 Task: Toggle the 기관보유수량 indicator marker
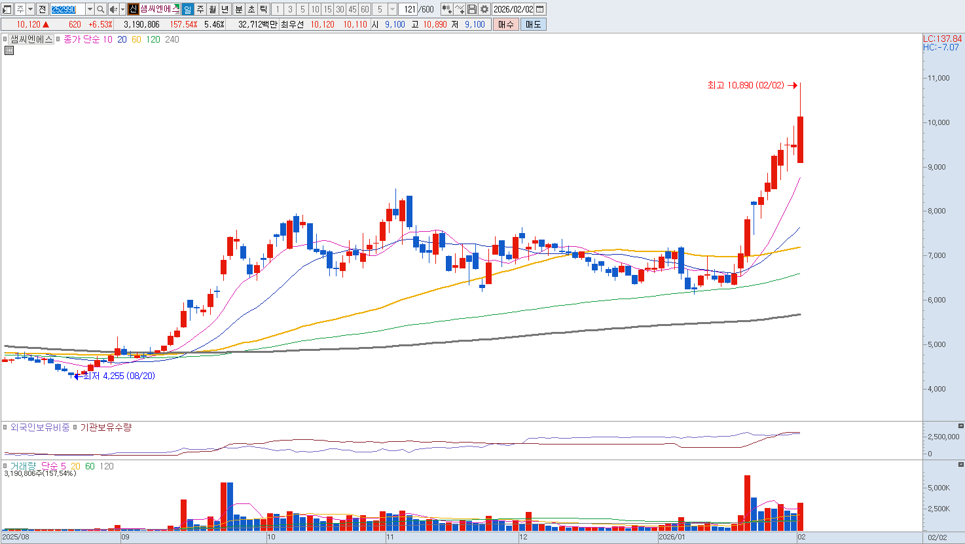click(x=75, y=427)
